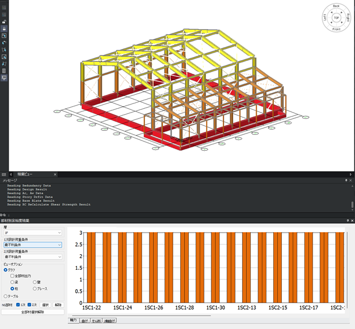Click the Reading Story Drfit Data message line
This screenshot has height=329, width=355.
click(30, 197)
